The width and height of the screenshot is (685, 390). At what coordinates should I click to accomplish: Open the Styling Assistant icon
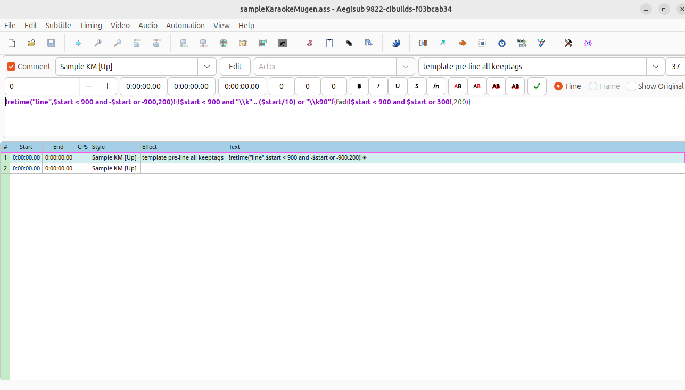(x=443, y=43)
